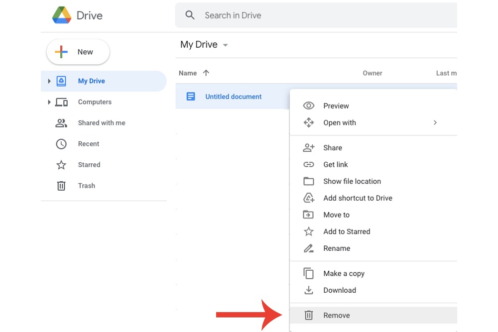Click the Add to Starred star icon
498x332 pixels.
[x=309, y=231]
